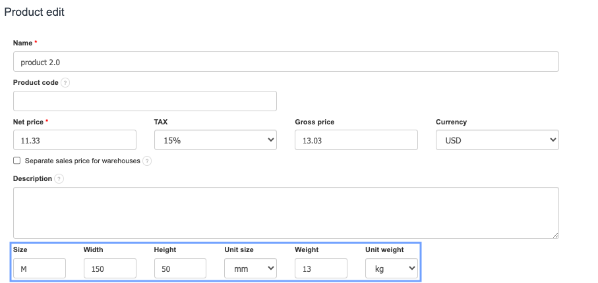This screenshot has width=598, height=283.
Task: Click the Product edit heading
Action: [x=34, y=13]
